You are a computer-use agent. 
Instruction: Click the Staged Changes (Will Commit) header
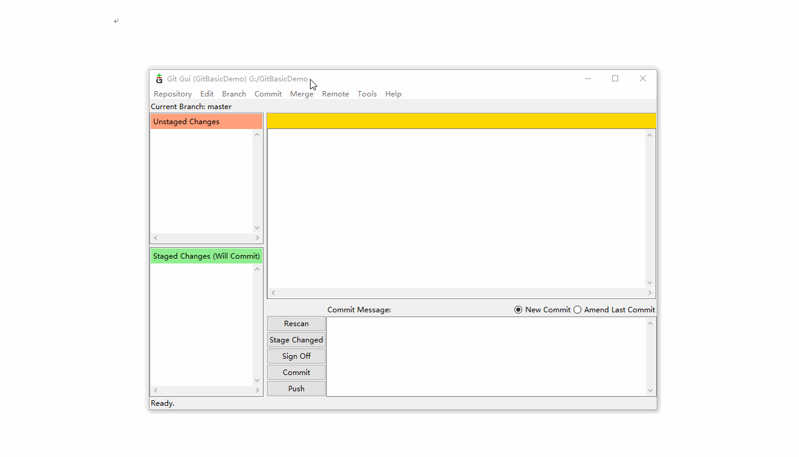[207, 256]
